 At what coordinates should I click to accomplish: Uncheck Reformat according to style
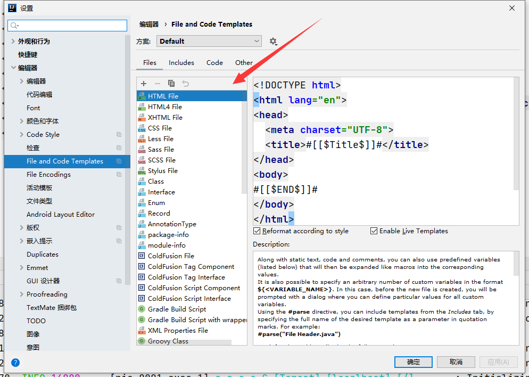tap(256, 231)
